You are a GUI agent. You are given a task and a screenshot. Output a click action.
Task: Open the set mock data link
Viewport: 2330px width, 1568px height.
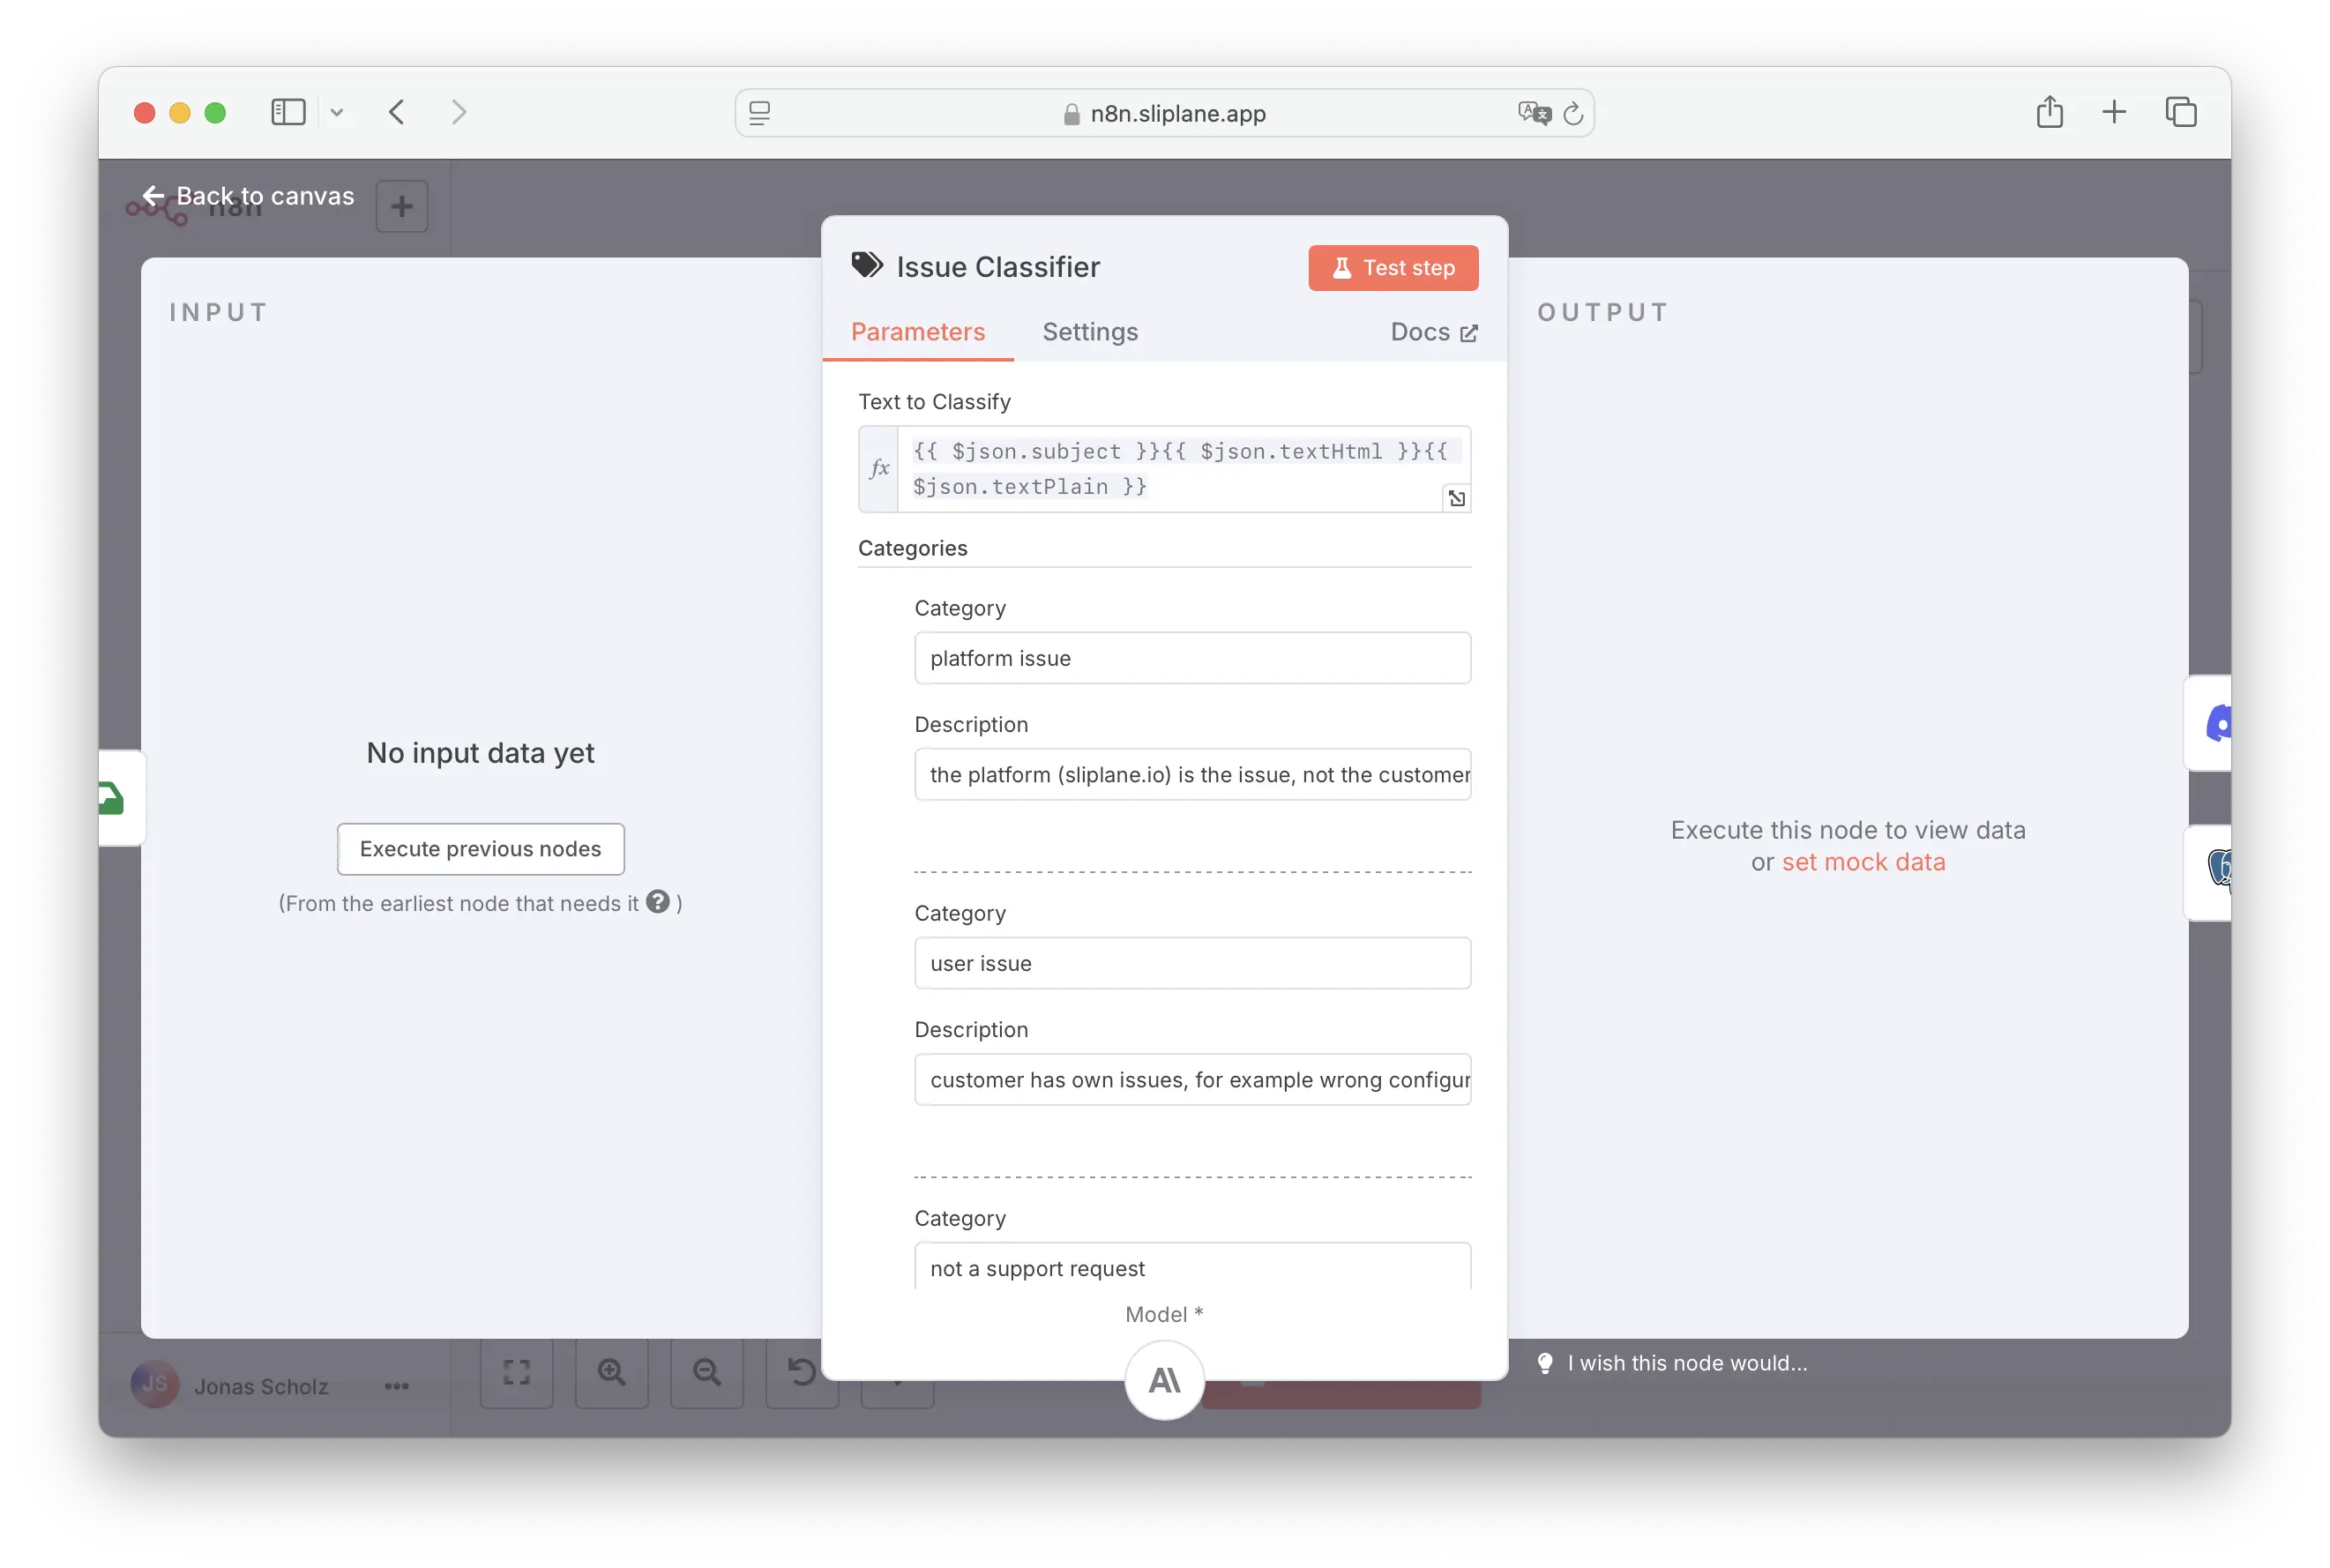[x=1863, y=862]
